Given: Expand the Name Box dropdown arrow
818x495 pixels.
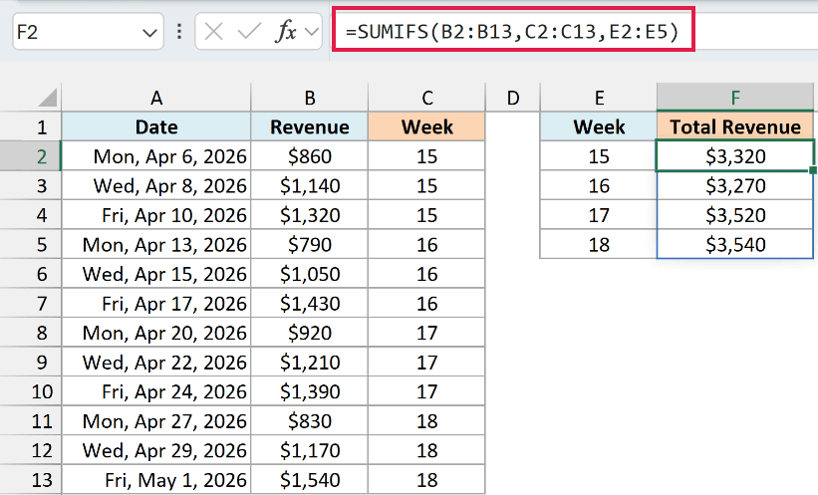Looking at the screenshot, I should (x=149, y=33).
